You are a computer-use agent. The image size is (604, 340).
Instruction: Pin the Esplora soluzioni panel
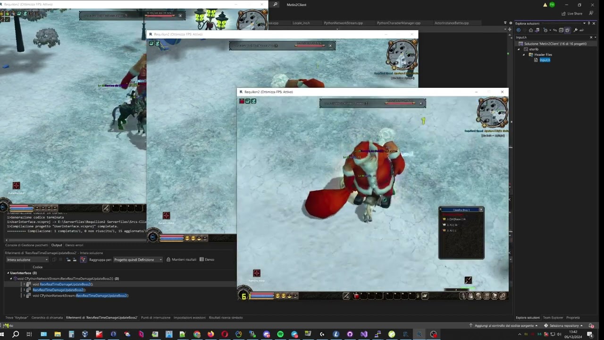pyautogui.click(x=589, y=23)
